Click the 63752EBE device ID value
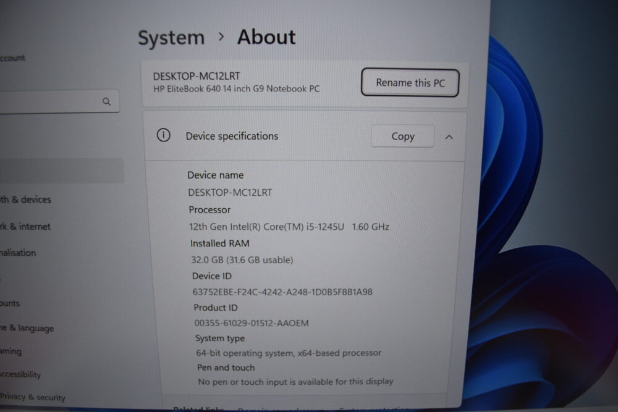 282,292
